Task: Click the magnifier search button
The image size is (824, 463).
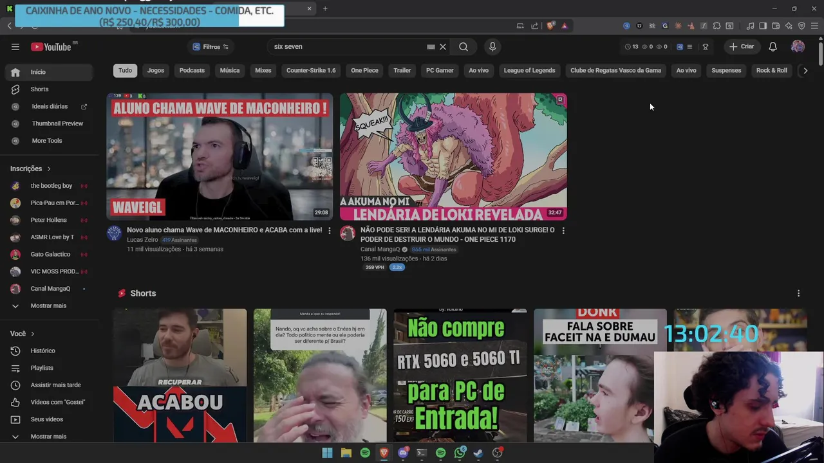Action: pos(464,46)
